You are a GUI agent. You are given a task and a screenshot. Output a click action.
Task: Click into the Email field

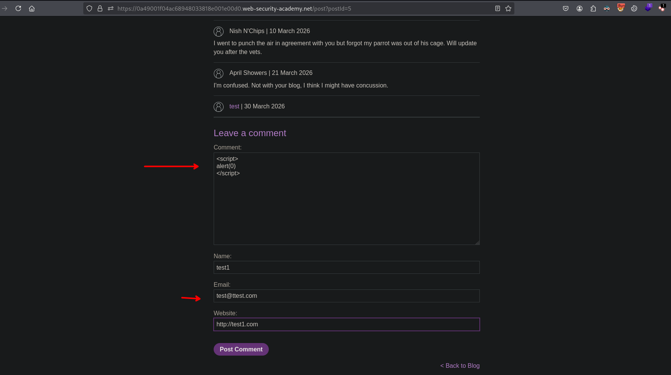click(x=346, y=296)
